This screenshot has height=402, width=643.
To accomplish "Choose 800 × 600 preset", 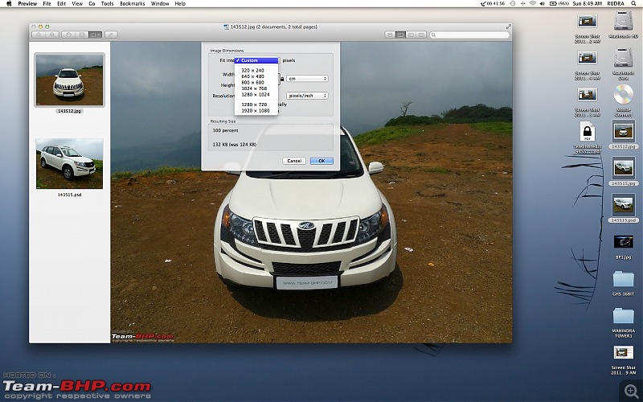I will point(256,82).
